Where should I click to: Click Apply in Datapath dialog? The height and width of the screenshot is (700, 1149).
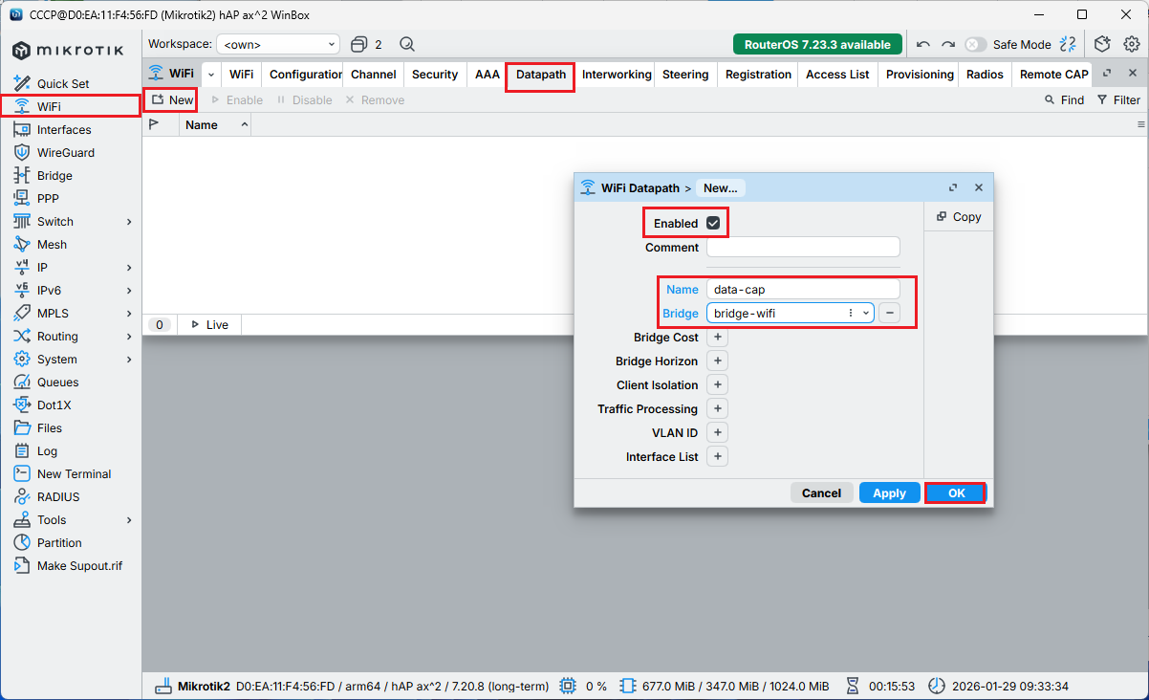(x=889, y=493)
